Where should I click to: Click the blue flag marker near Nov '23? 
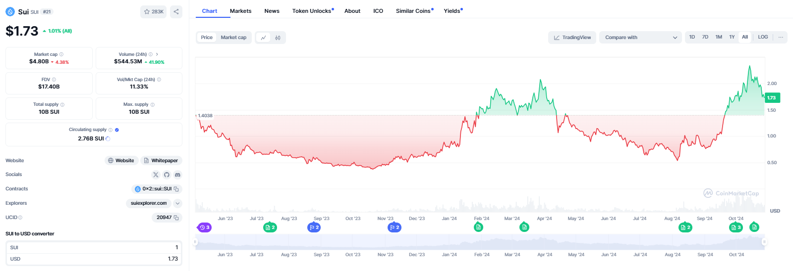pos(395,227)
